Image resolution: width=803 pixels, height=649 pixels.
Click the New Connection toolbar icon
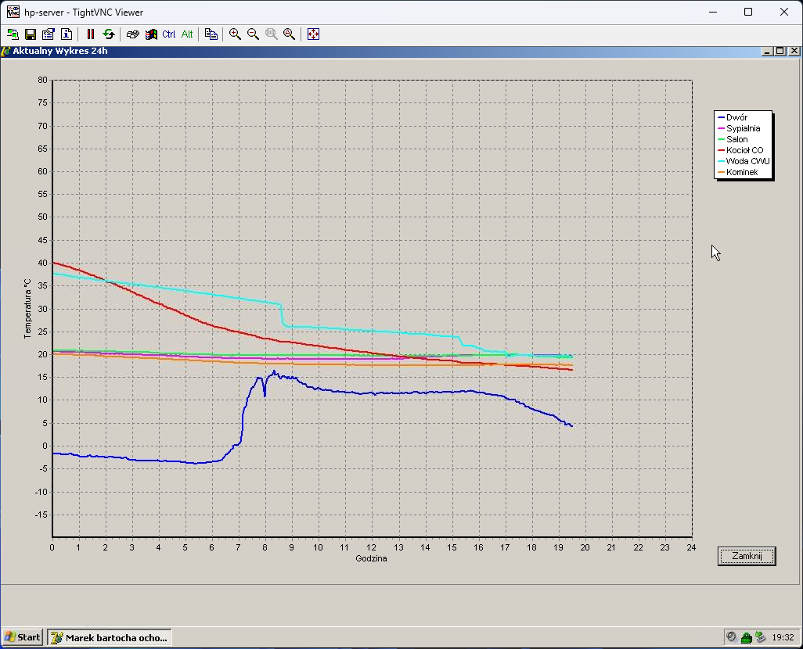[x=13, y=34]
